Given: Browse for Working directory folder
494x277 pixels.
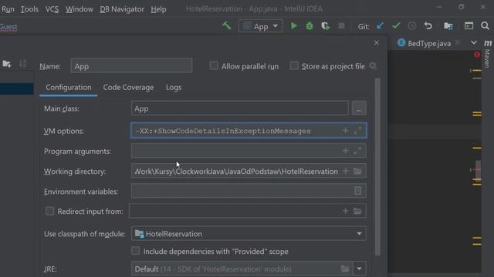Looking at the screenshot, I should pos(357,171).
